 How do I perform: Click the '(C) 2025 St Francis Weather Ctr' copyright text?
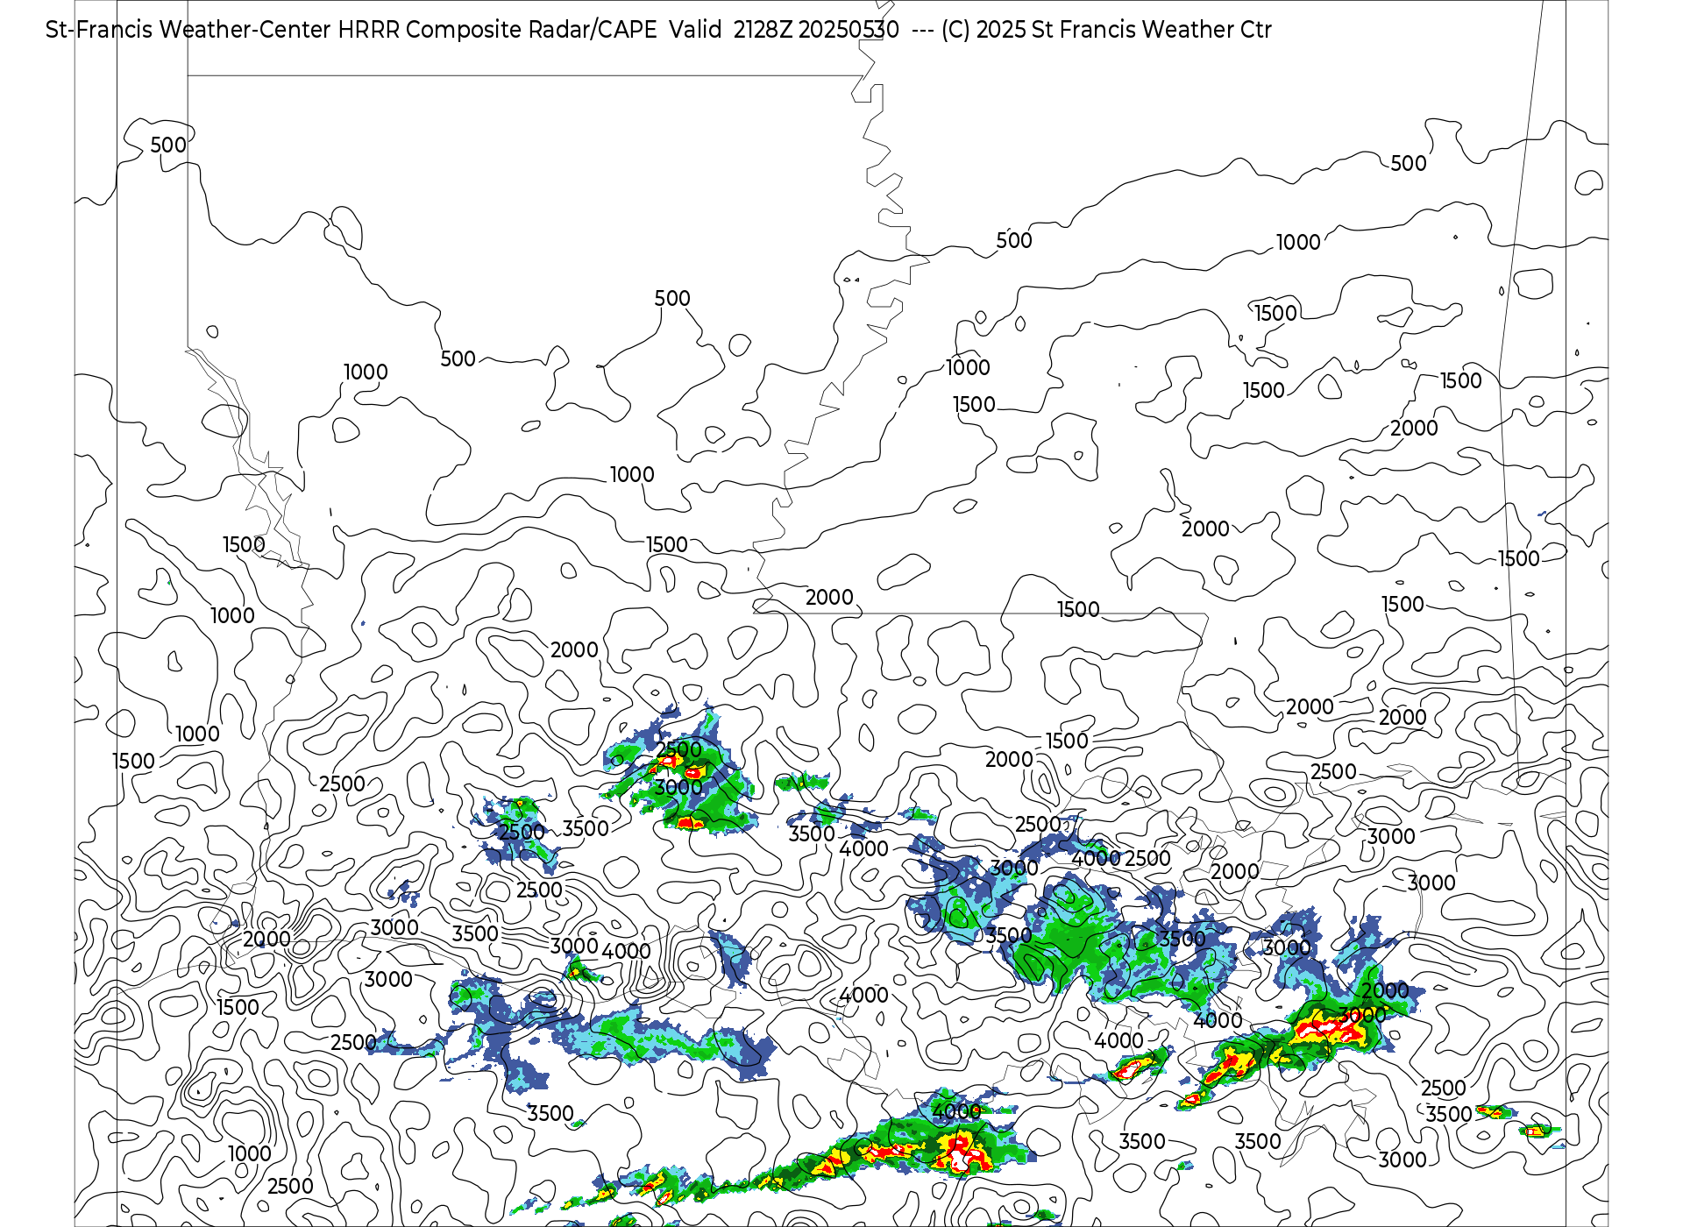pos(1106,30)
